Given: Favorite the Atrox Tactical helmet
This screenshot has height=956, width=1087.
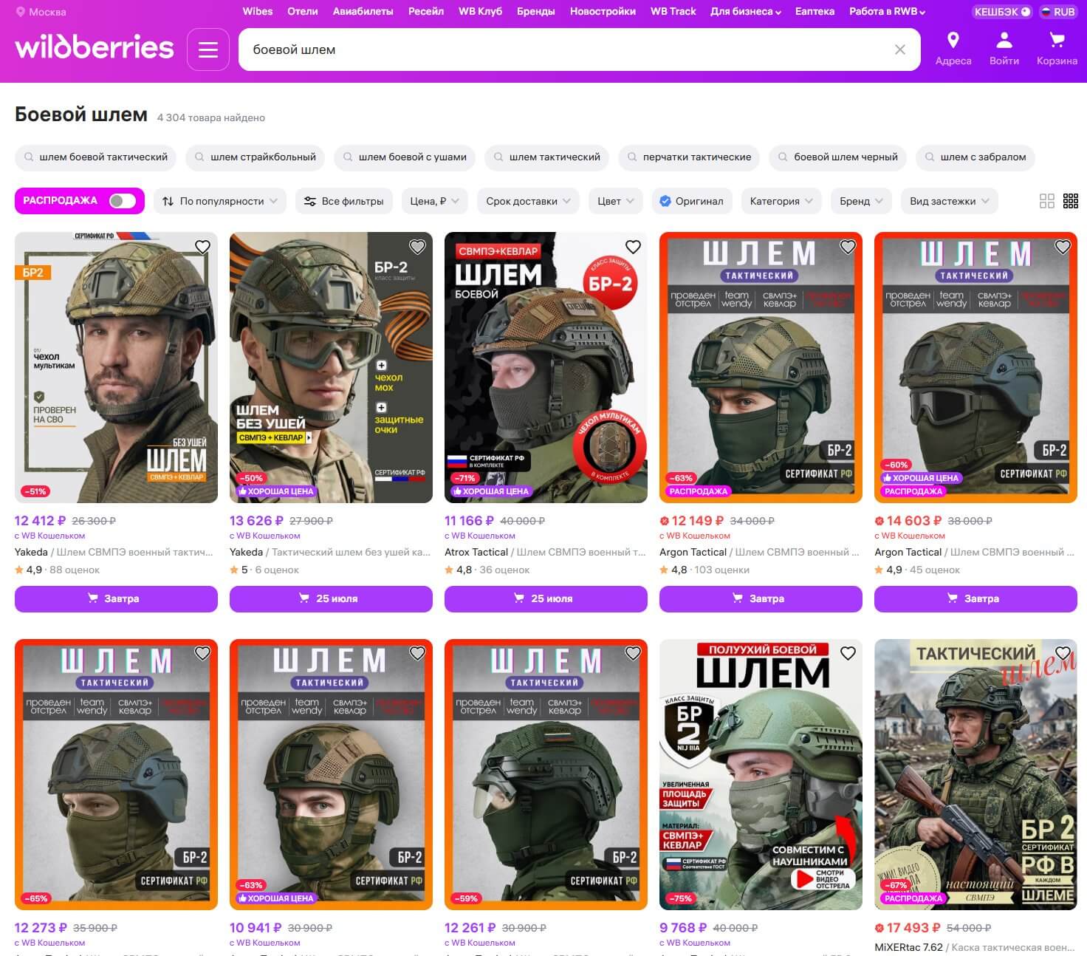Looking at the screenshot, I should 633,247.
